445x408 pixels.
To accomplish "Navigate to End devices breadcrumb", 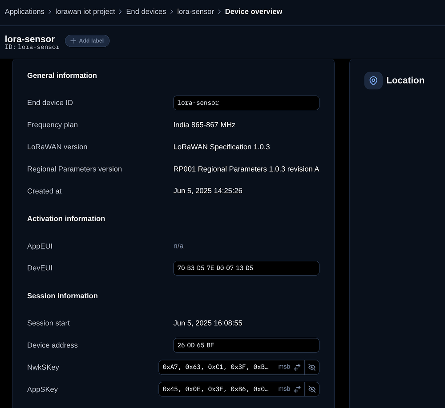I will tap(146, 12).
